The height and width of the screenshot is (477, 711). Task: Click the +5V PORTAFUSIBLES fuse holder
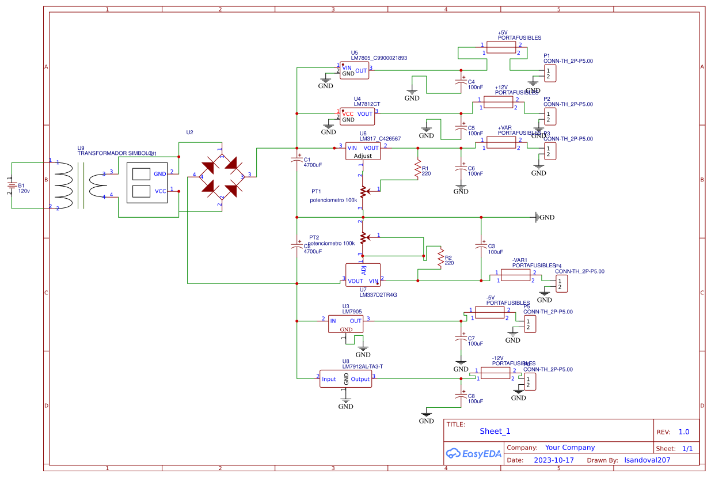click(x=500, y=47)
